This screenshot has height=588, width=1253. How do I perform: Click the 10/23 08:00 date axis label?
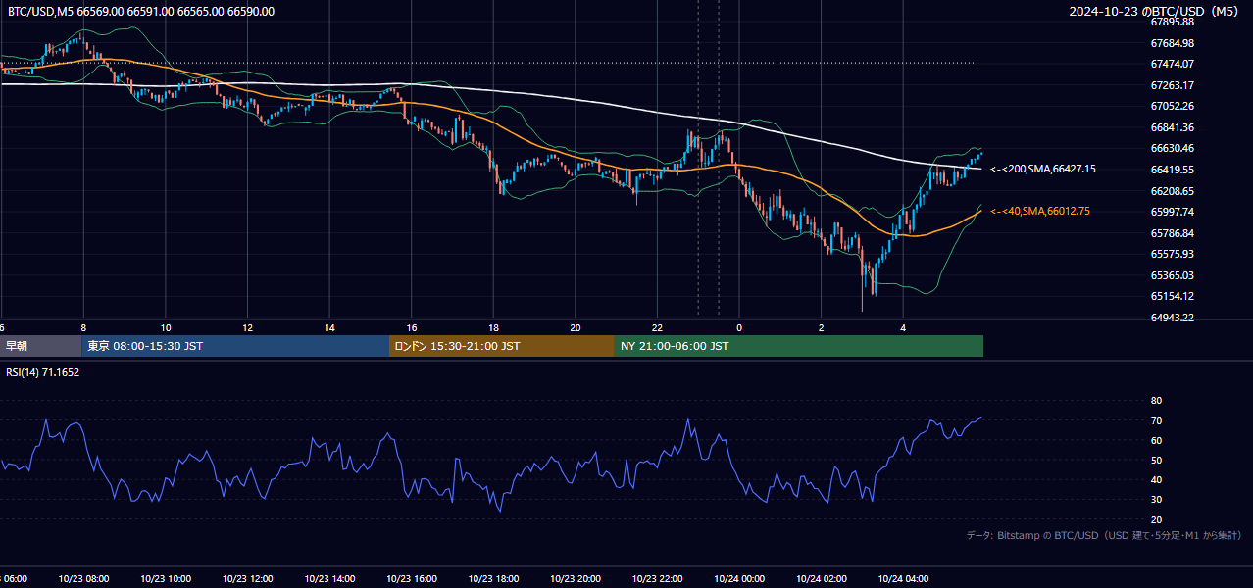pos(83,579)
